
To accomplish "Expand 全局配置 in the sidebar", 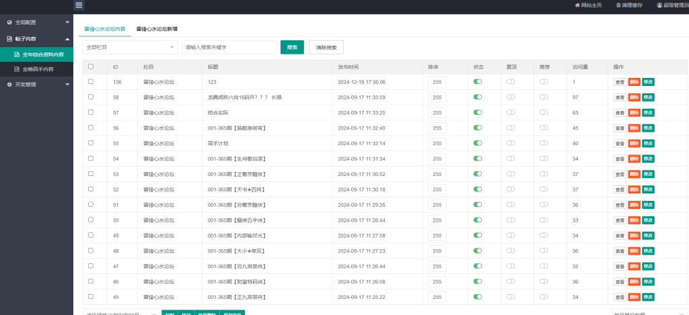I will 36,22.
